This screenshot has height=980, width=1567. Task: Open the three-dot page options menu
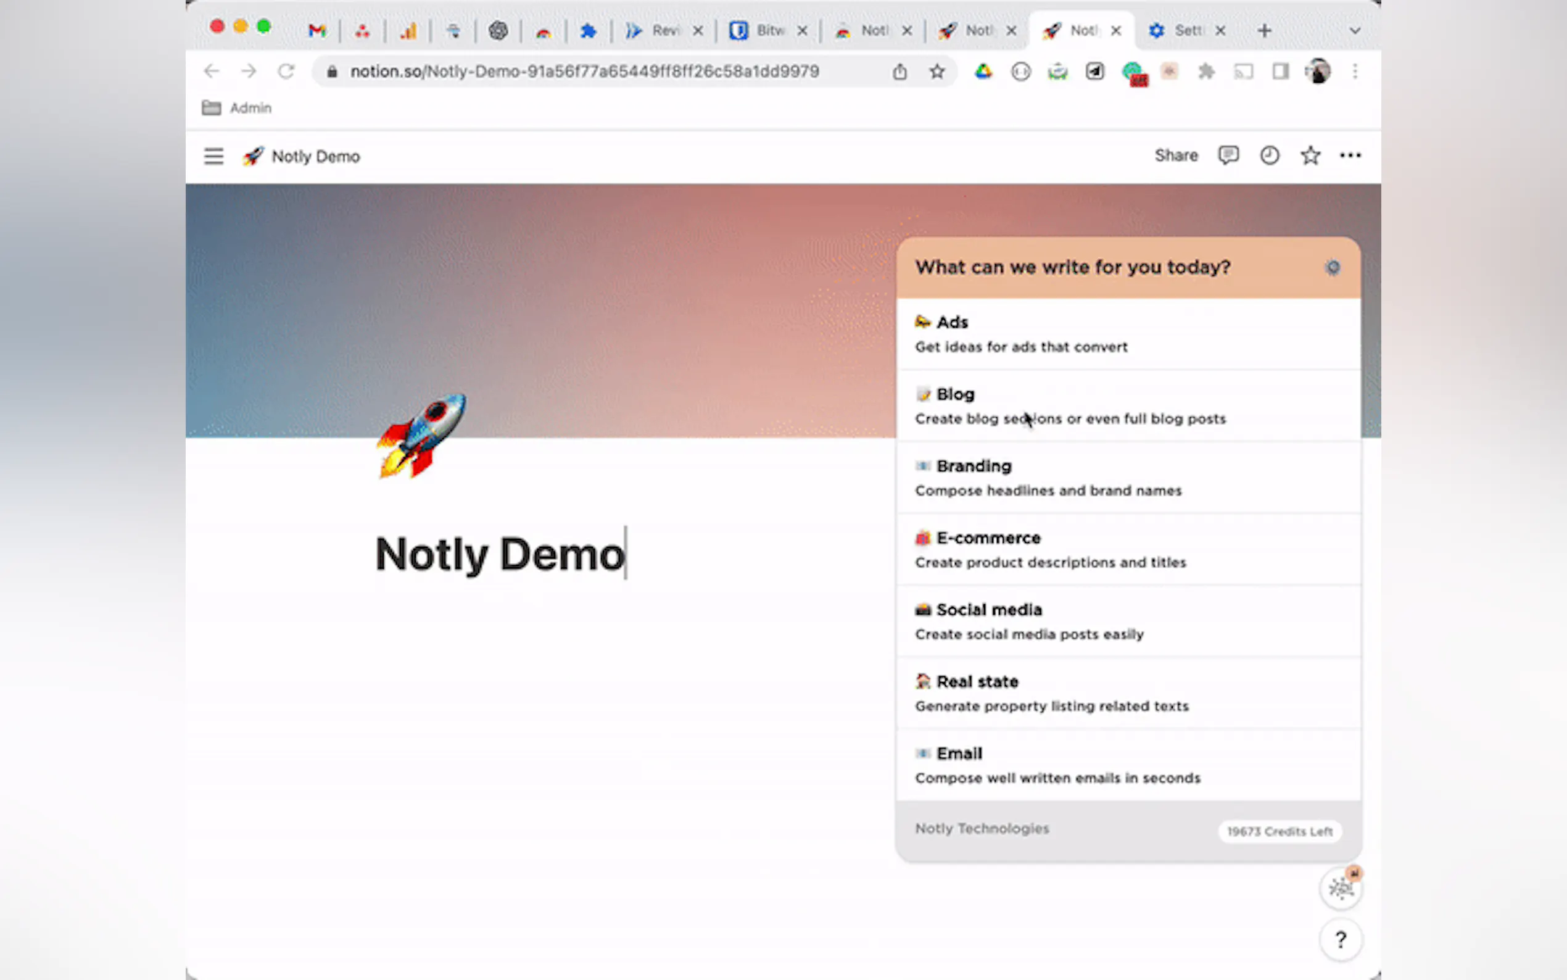click(1350, 156)
